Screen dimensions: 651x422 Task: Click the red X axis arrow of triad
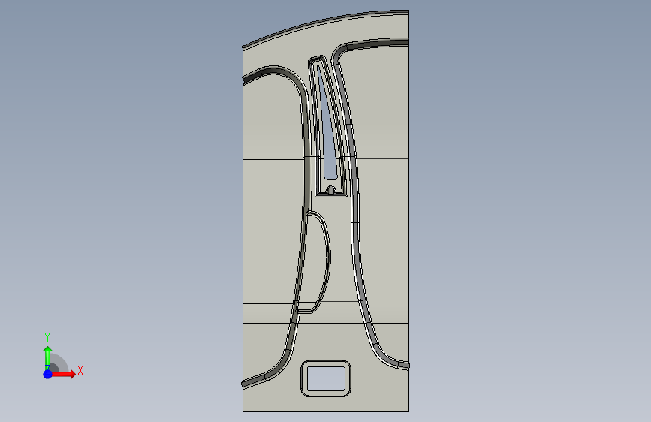64,374
